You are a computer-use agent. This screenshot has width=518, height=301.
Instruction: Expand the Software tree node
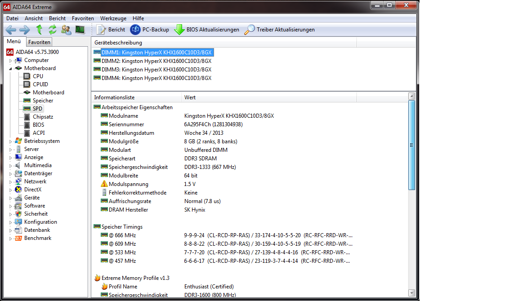[11, 206]
